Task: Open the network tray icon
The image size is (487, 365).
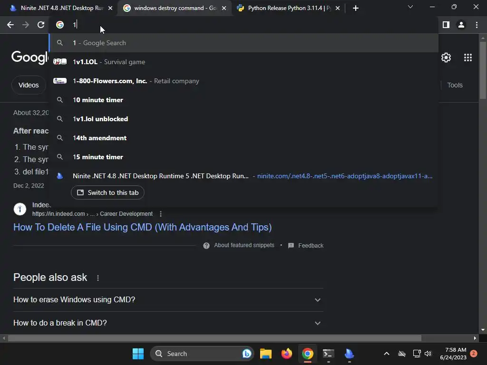Action: (x=417, y=354)
